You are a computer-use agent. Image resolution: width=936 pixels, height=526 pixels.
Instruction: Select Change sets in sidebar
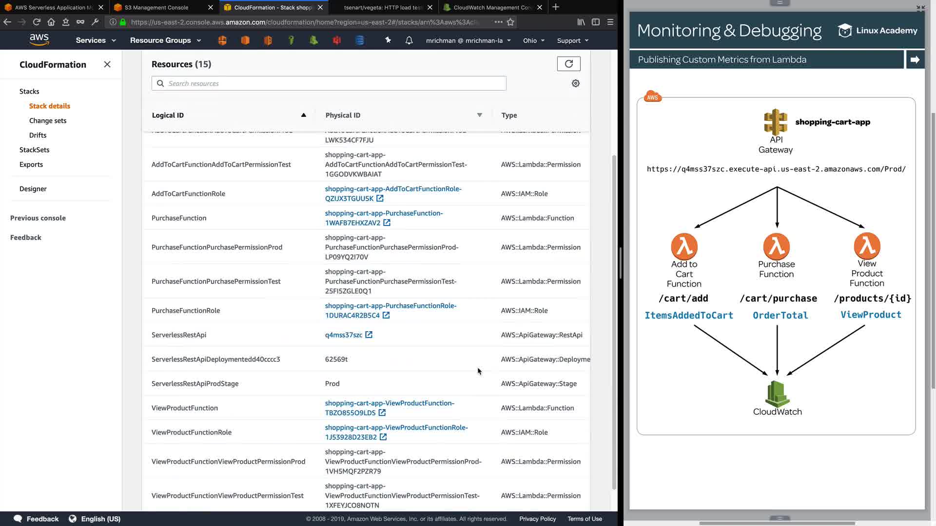click(48, 121)
